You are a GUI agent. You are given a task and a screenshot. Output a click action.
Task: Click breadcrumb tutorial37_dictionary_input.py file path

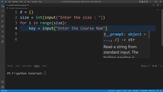click(x=18, y=8)
